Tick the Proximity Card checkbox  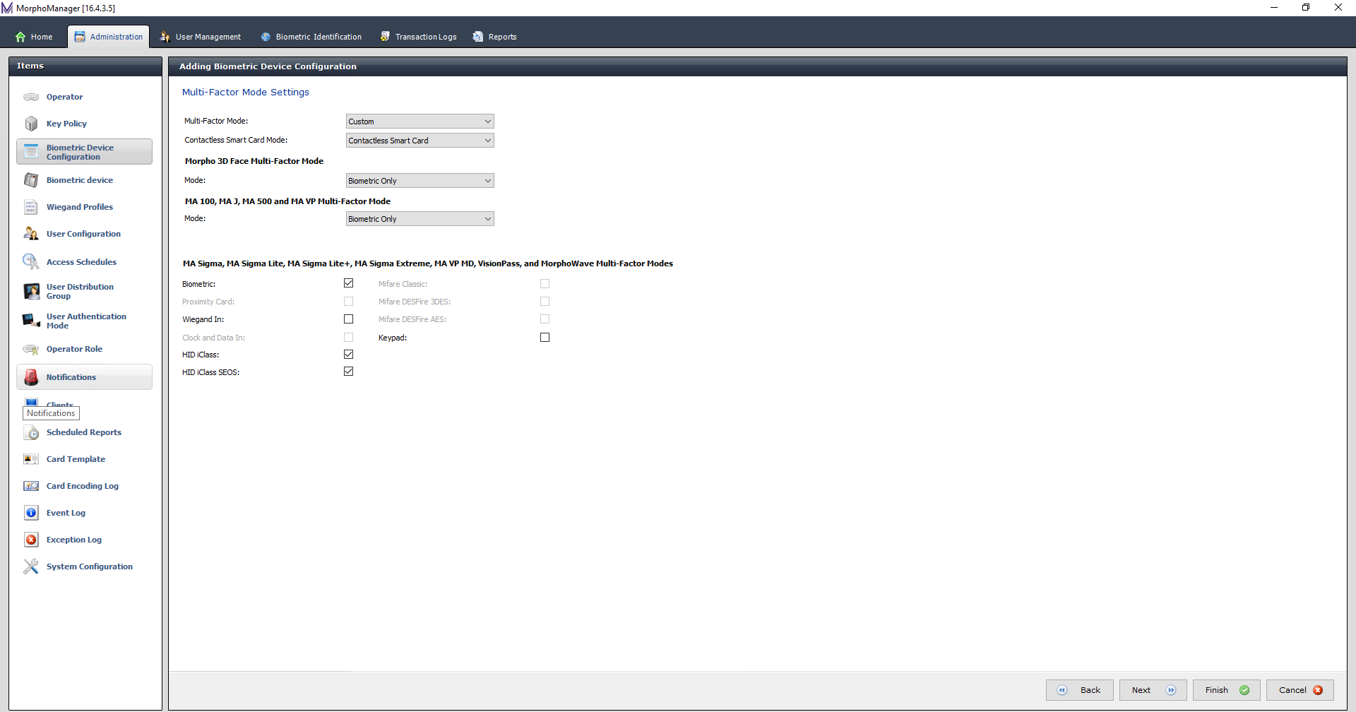(348, 302)
